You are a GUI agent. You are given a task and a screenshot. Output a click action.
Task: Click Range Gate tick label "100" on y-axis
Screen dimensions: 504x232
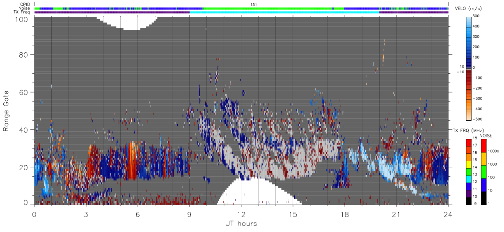coord(21,19)
